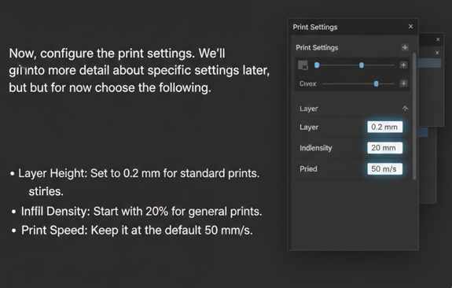452x288 pixels.
Task: Click plus icon beside the Ctvex slider
Action: pyautogui.click(x=403, y=83)
